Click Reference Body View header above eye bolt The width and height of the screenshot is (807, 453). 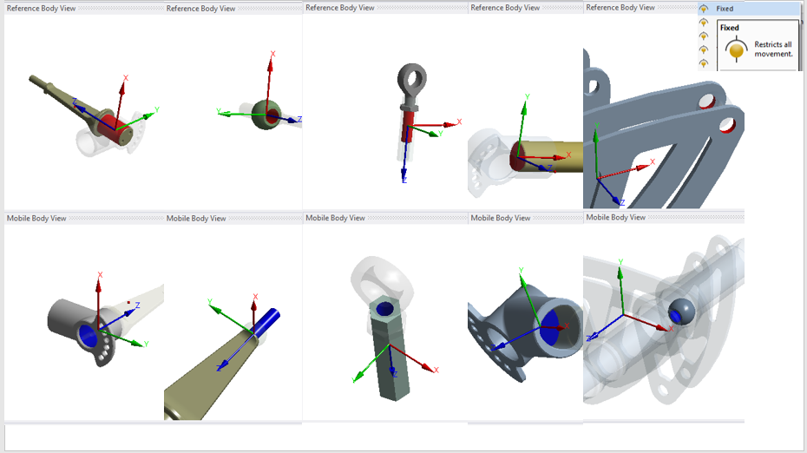click(339, 8)
